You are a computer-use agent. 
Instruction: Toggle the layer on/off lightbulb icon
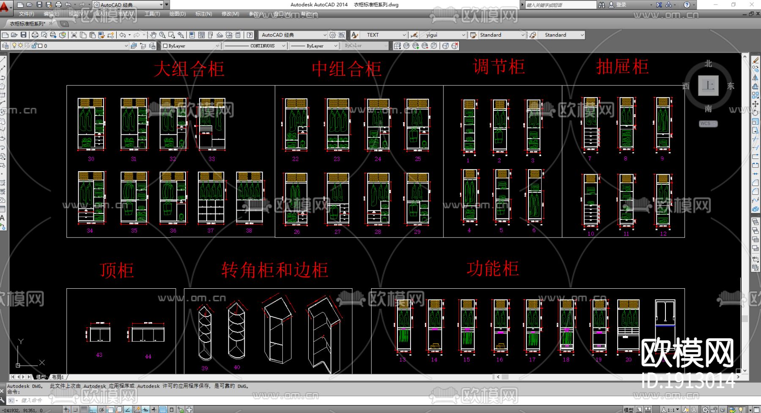point(14,46)
